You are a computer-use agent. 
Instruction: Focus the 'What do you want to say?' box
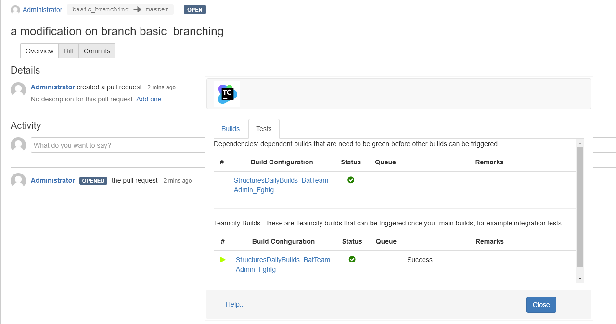[x=119, y=145]
